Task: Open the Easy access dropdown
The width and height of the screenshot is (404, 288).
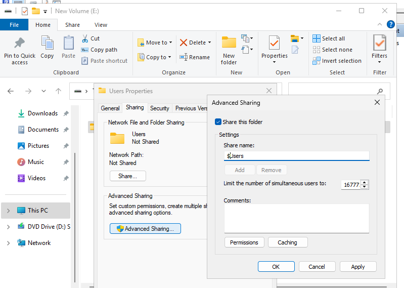Action: click(x=247, y=50)
